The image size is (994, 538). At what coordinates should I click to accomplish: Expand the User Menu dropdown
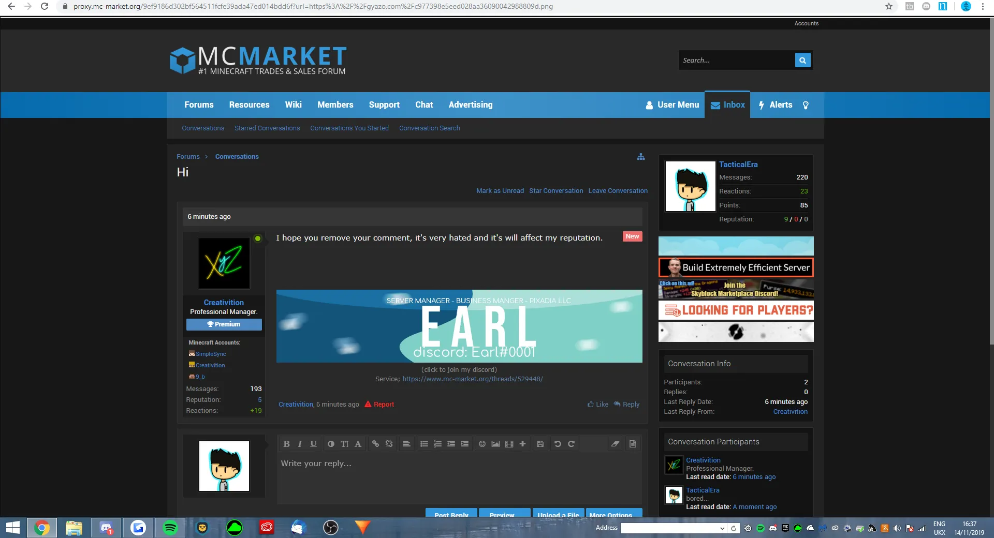(x=672, y=105)
